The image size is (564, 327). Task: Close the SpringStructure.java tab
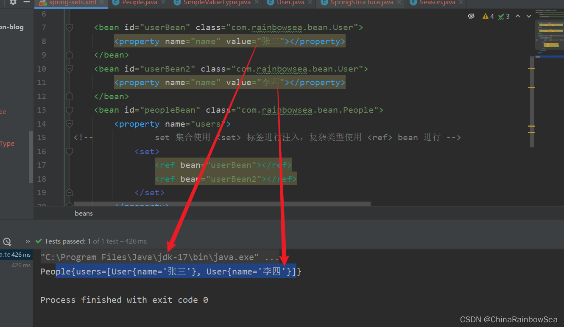coord(399,3)
